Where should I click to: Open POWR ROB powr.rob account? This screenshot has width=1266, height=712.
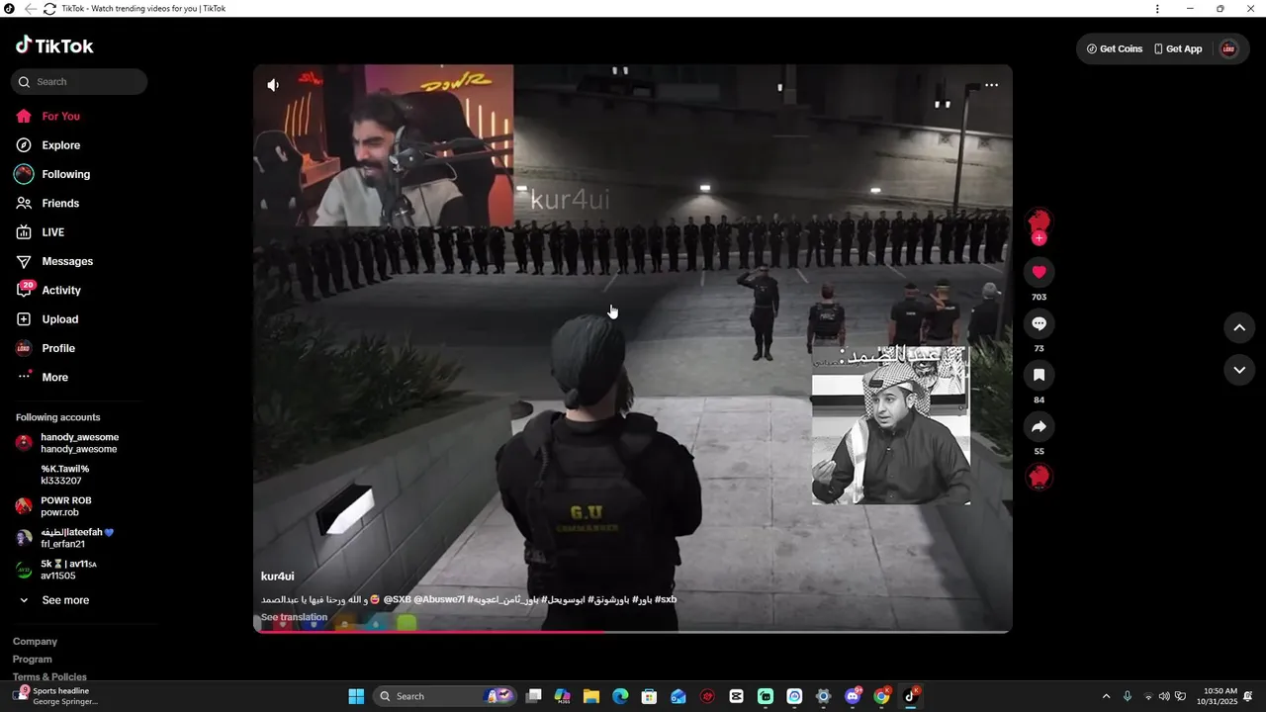click(x=66, y=506)
